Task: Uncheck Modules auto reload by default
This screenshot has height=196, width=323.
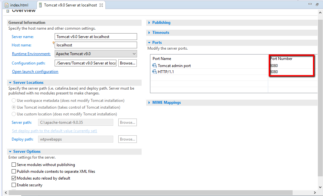Action: pyautogui.click(x=14, y=178)
